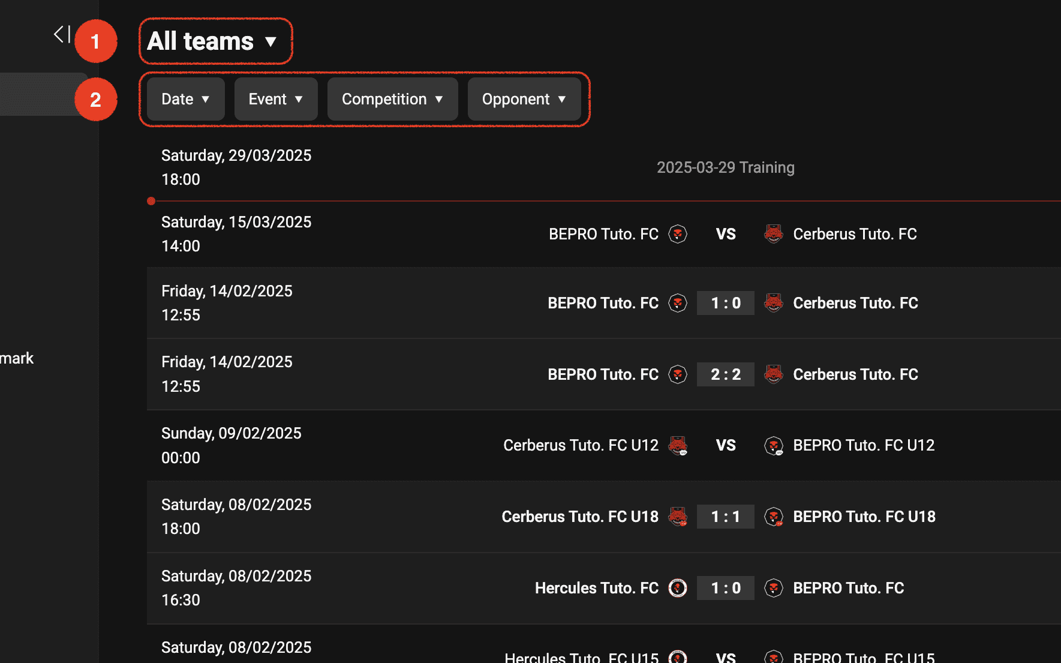This screenshot has height=663, width=1061.
Task: Select the Cerberus Tuto. FC U12 team name
Action: pos(581,445)
